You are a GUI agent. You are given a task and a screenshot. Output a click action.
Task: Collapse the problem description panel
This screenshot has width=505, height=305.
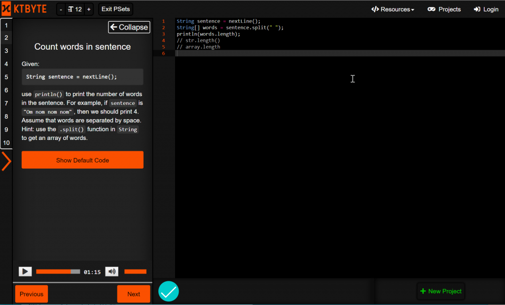[129, 27]
